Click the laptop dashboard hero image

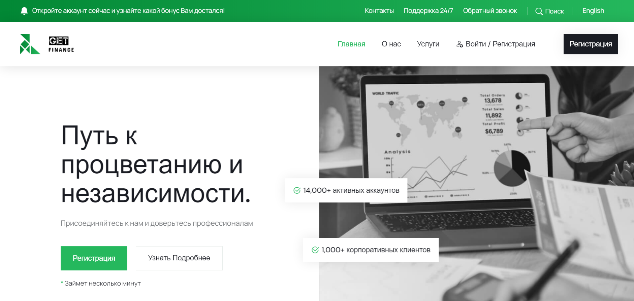click(x=472, y=135)
